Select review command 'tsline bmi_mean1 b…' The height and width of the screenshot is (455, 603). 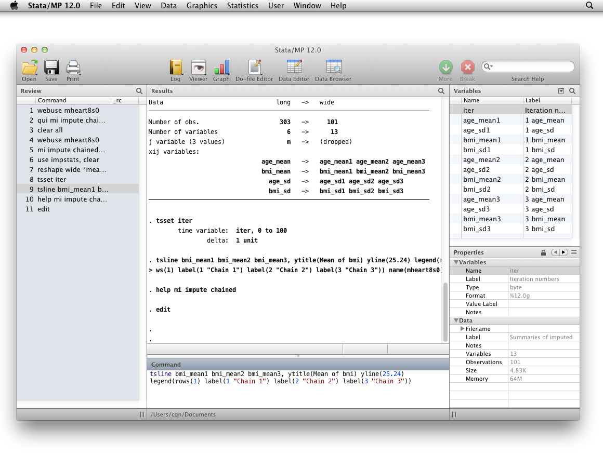pos(77,189)
